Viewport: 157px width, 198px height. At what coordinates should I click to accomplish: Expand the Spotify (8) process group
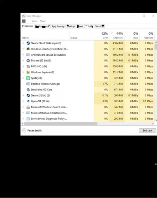tap(23, 78)
